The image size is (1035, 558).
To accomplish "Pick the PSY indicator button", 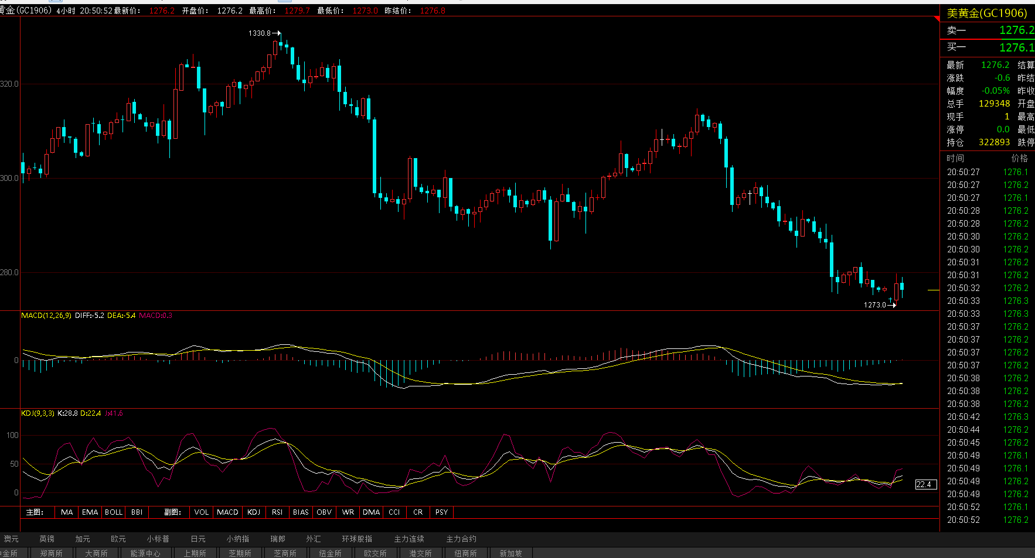I will 441,512.
